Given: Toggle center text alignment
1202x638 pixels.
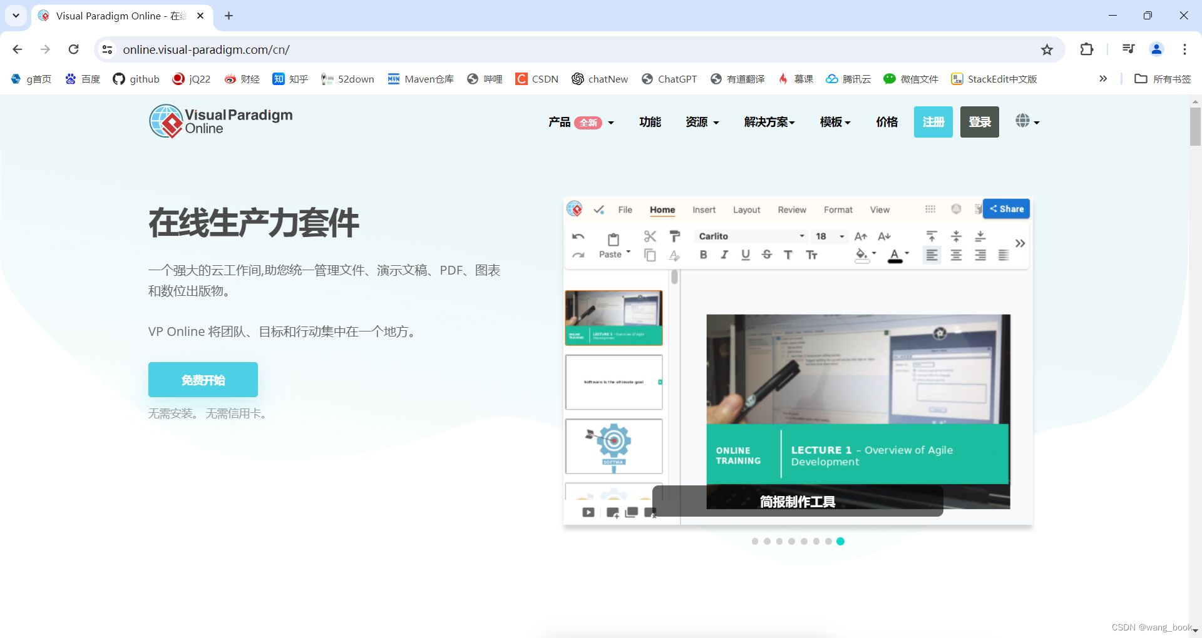Looking at the screenshot, I should tap(956, 255).
